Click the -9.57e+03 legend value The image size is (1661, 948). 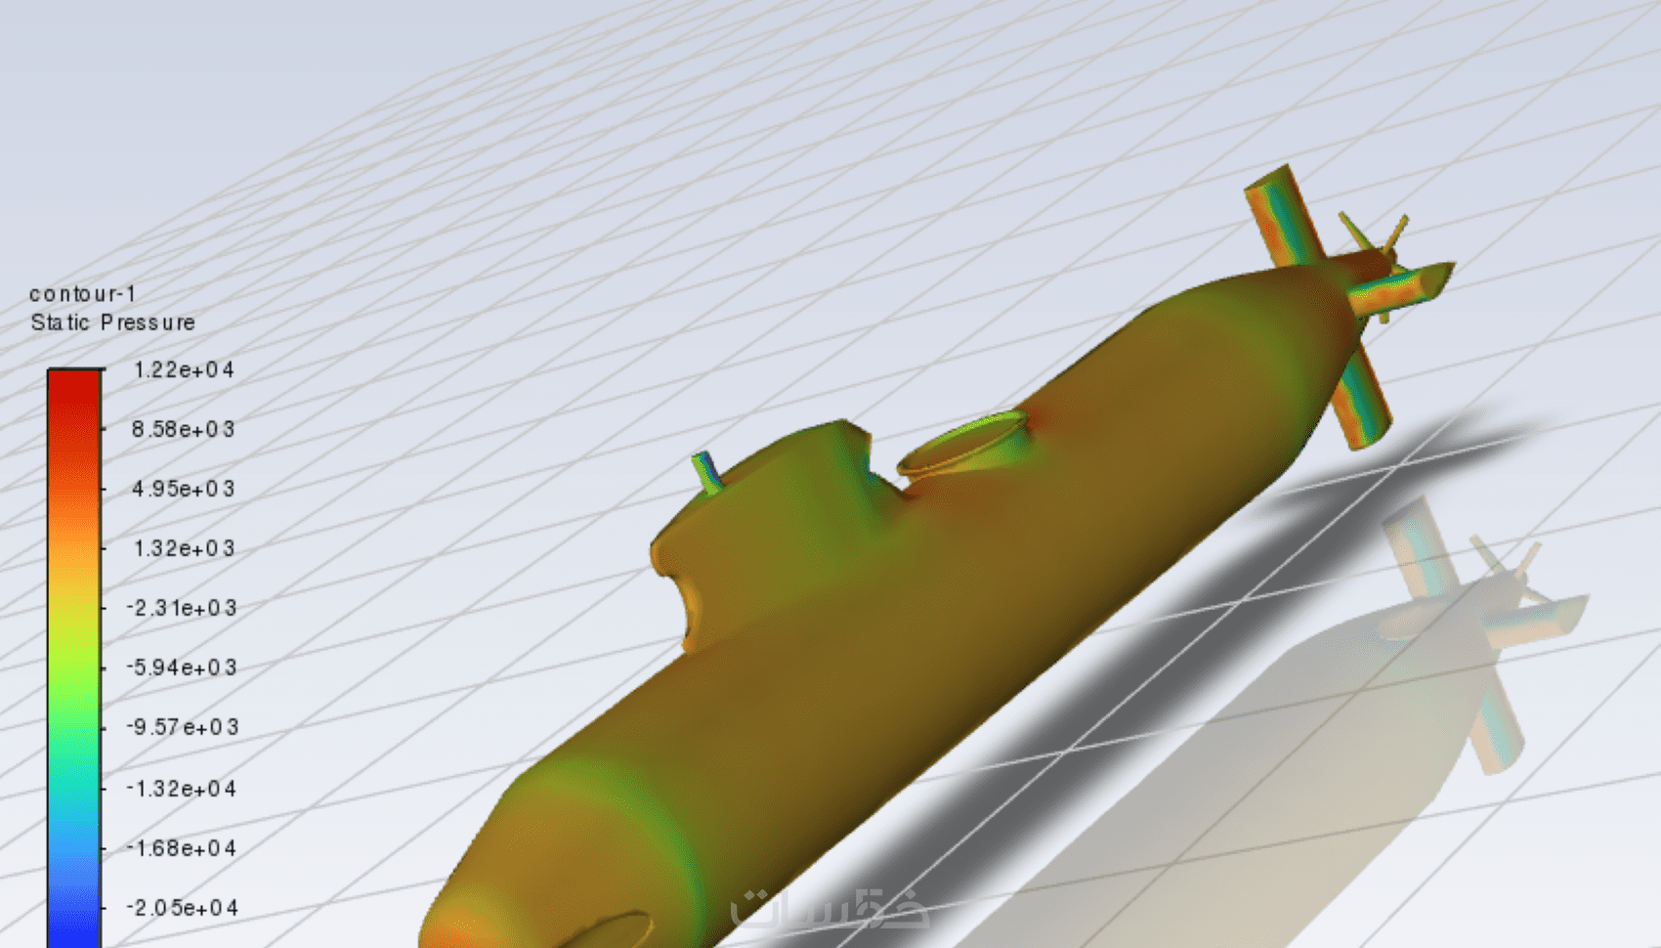click(182, 727)
